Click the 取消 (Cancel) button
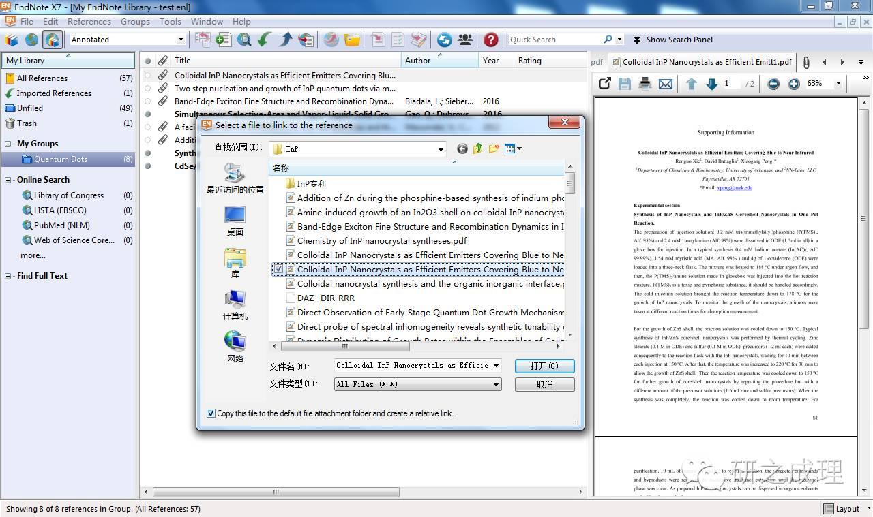Screen dimensions: 873x517 pyautogui.click(x=544, y=384)
